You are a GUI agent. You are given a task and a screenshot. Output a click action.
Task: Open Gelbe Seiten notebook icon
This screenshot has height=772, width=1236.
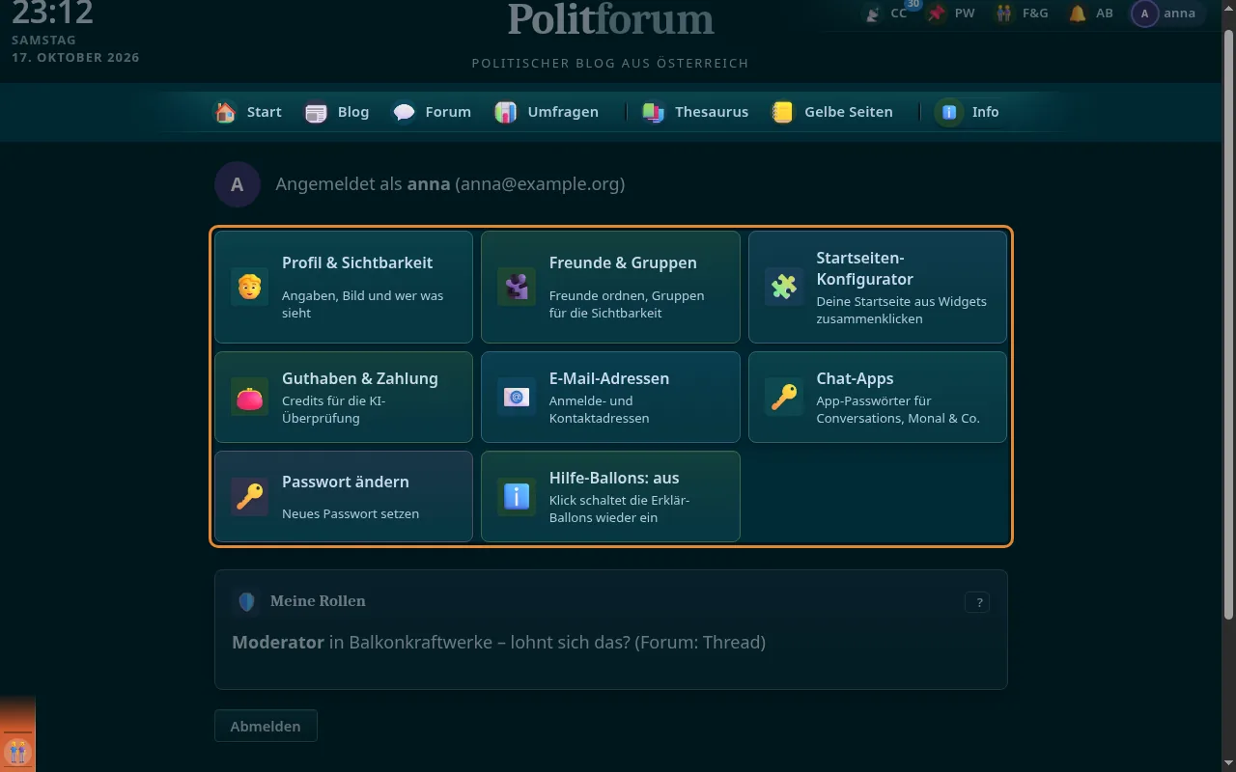pos(782,112)
